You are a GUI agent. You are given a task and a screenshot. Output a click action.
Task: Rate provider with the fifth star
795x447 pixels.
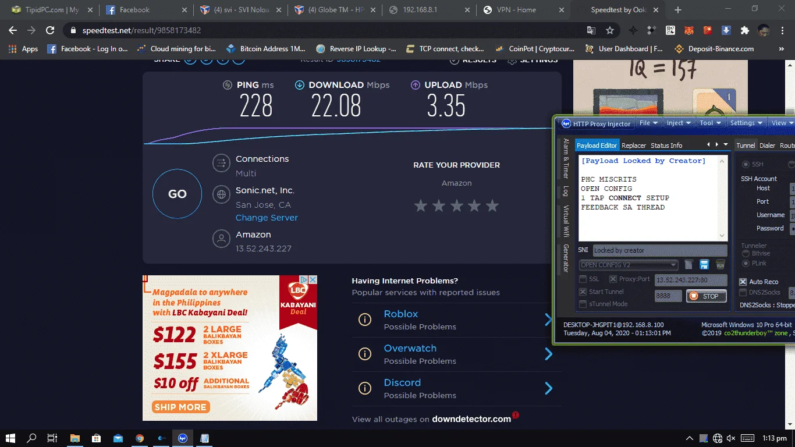[x=492, y=205]
